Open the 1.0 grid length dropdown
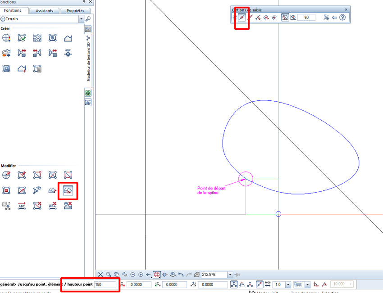 click(x=288, y=284)
